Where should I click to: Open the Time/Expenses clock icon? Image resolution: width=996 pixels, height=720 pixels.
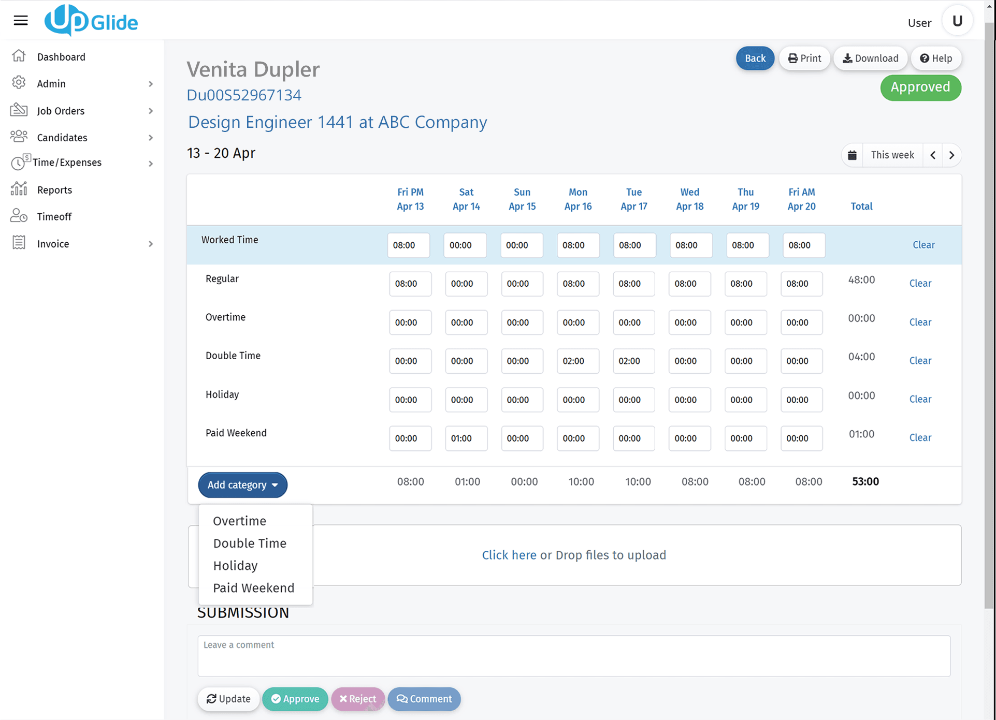19,163
